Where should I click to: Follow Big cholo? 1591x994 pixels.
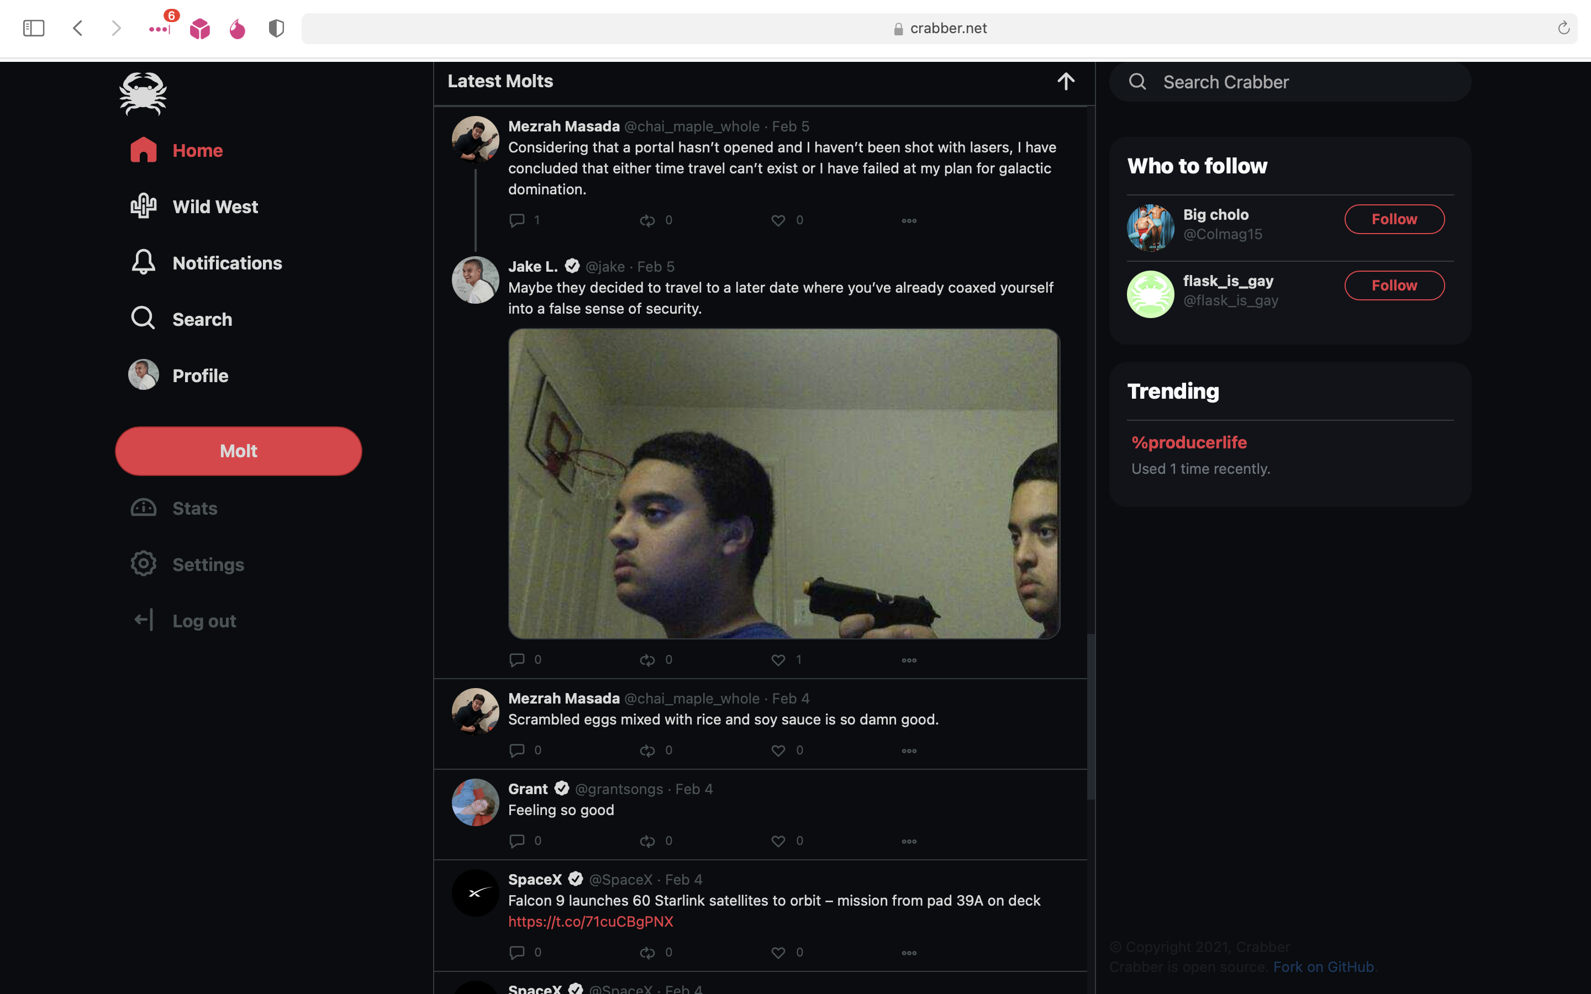coord(1394,219)
